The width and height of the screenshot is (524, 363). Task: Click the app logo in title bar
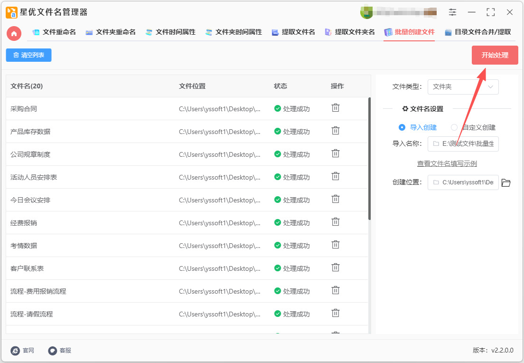(11, 12)
